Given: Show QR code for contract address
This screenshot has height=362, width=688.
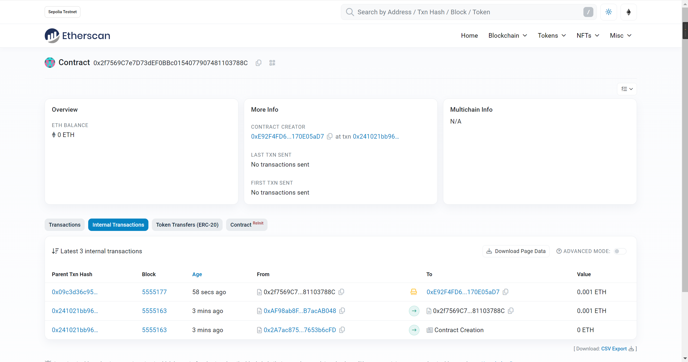Looking at the screenshot, I should tap(272, 63).
